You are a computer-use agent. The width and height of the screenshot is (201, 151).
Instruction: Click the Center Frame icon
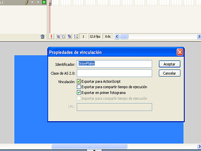click(x=51, y=36)
